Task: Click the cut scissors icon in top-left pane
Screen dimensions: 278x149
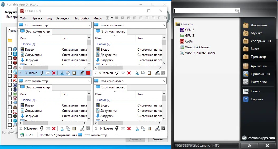Action: click(62, 73)
